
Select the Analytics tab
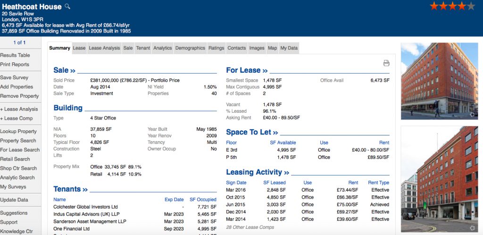coord(162,48)
